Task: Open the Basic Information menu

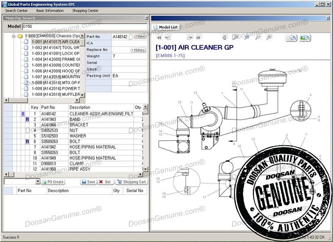Action: point(50,10)
